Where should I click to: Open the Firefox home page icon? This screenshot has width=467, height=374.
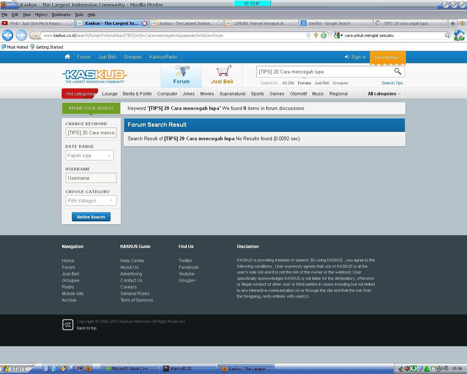[x=459, y=35]
